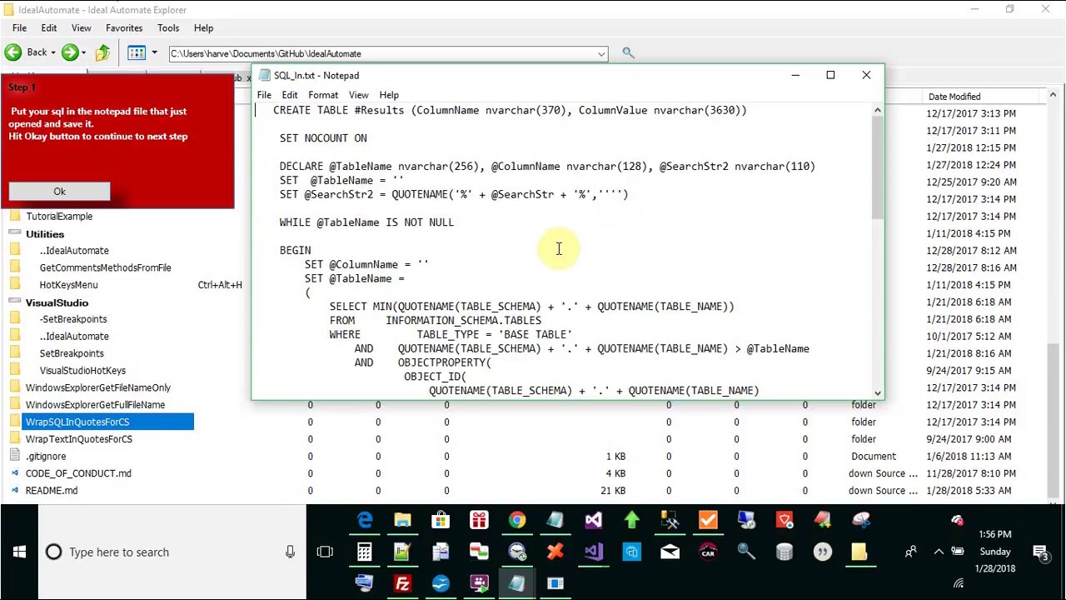Click the Notepad scroll down arrow
The height and width of the screenshot is (600, 1066).
[877, 392]
